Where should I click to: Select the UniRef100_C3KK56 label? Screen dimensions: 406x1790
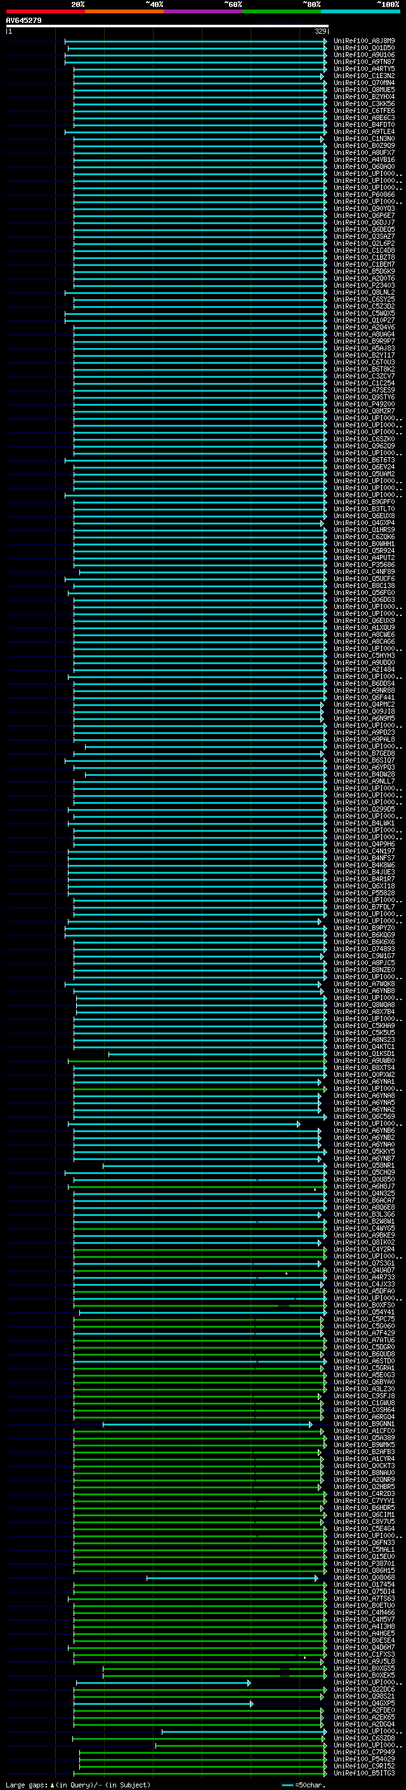[x=364, y=104]
